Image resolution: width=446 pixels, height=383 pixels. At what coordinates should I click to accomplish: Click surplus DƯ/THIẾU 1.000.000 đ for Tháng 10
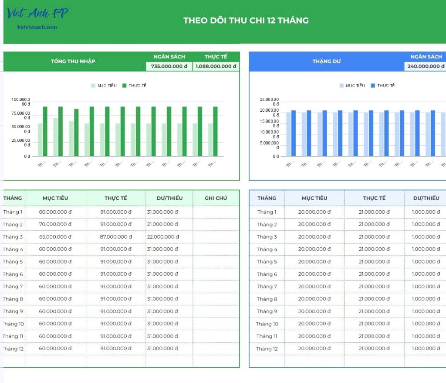click(426, 324)
